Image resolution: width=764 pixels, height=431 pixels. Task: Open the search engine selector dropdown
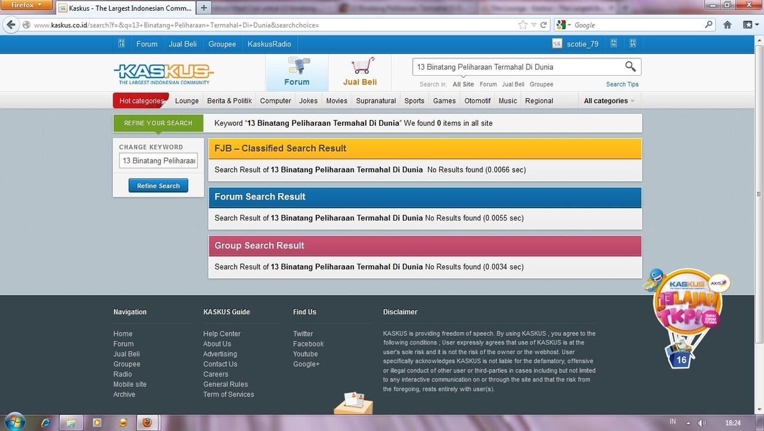(x=564, y=25)
